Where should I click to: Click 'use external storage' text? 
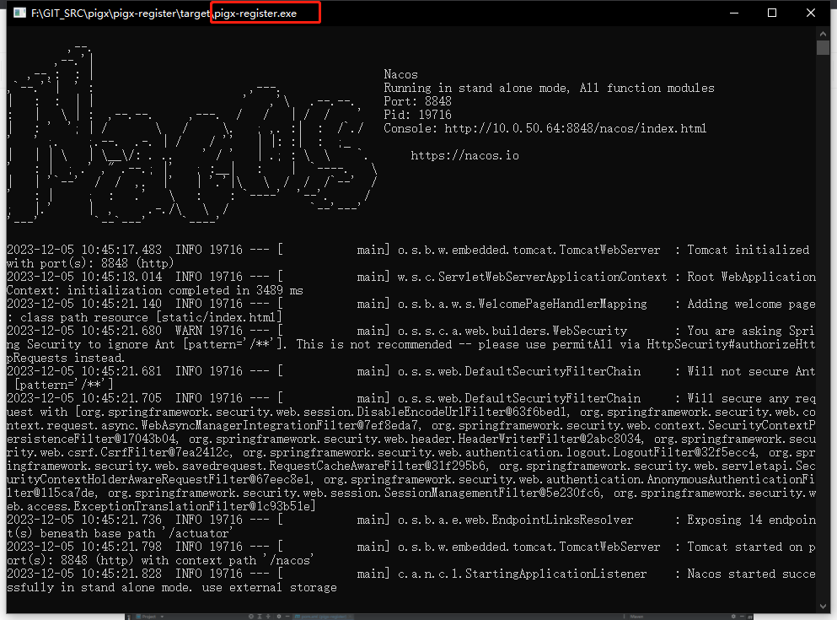[270, 588]
